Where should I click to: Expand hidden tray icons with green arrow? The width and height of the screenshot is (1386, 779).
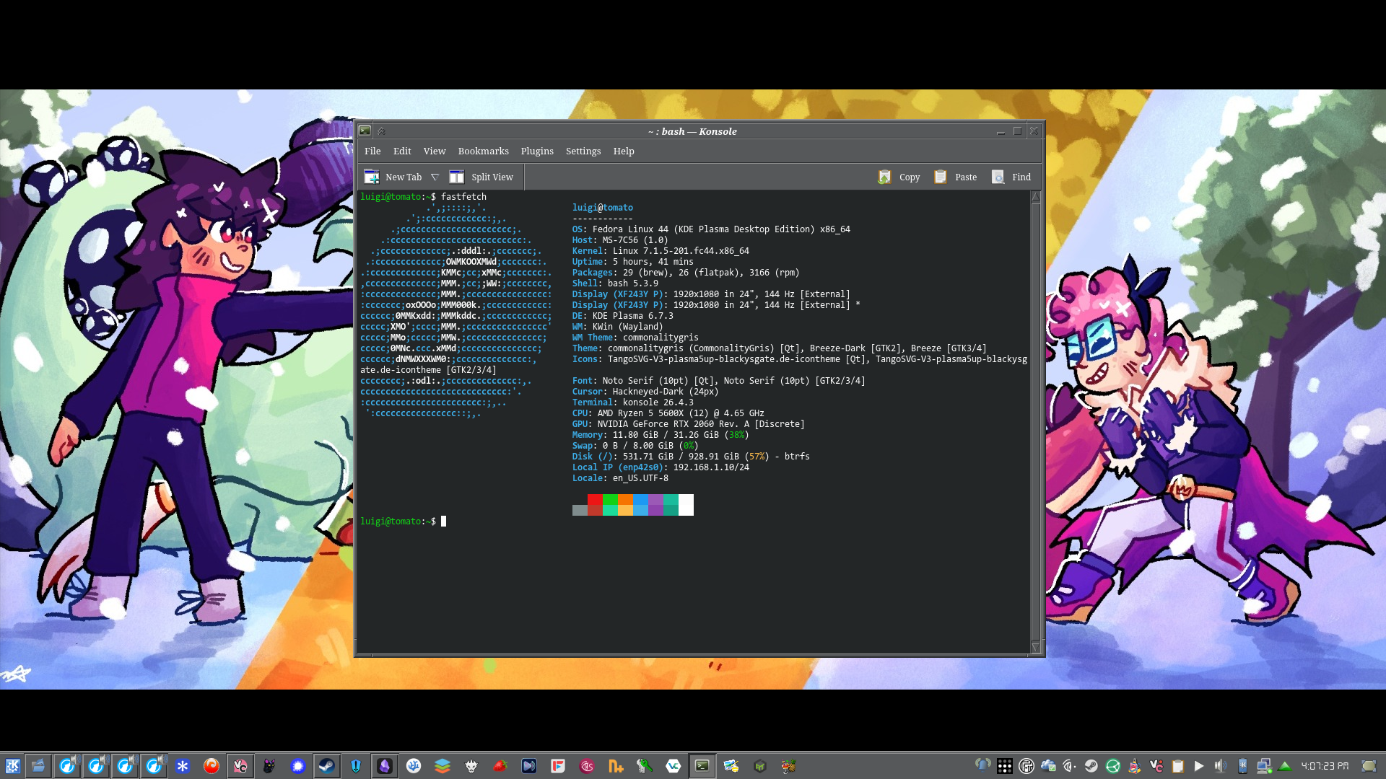pyautogui.click(x=1285, y=766)
